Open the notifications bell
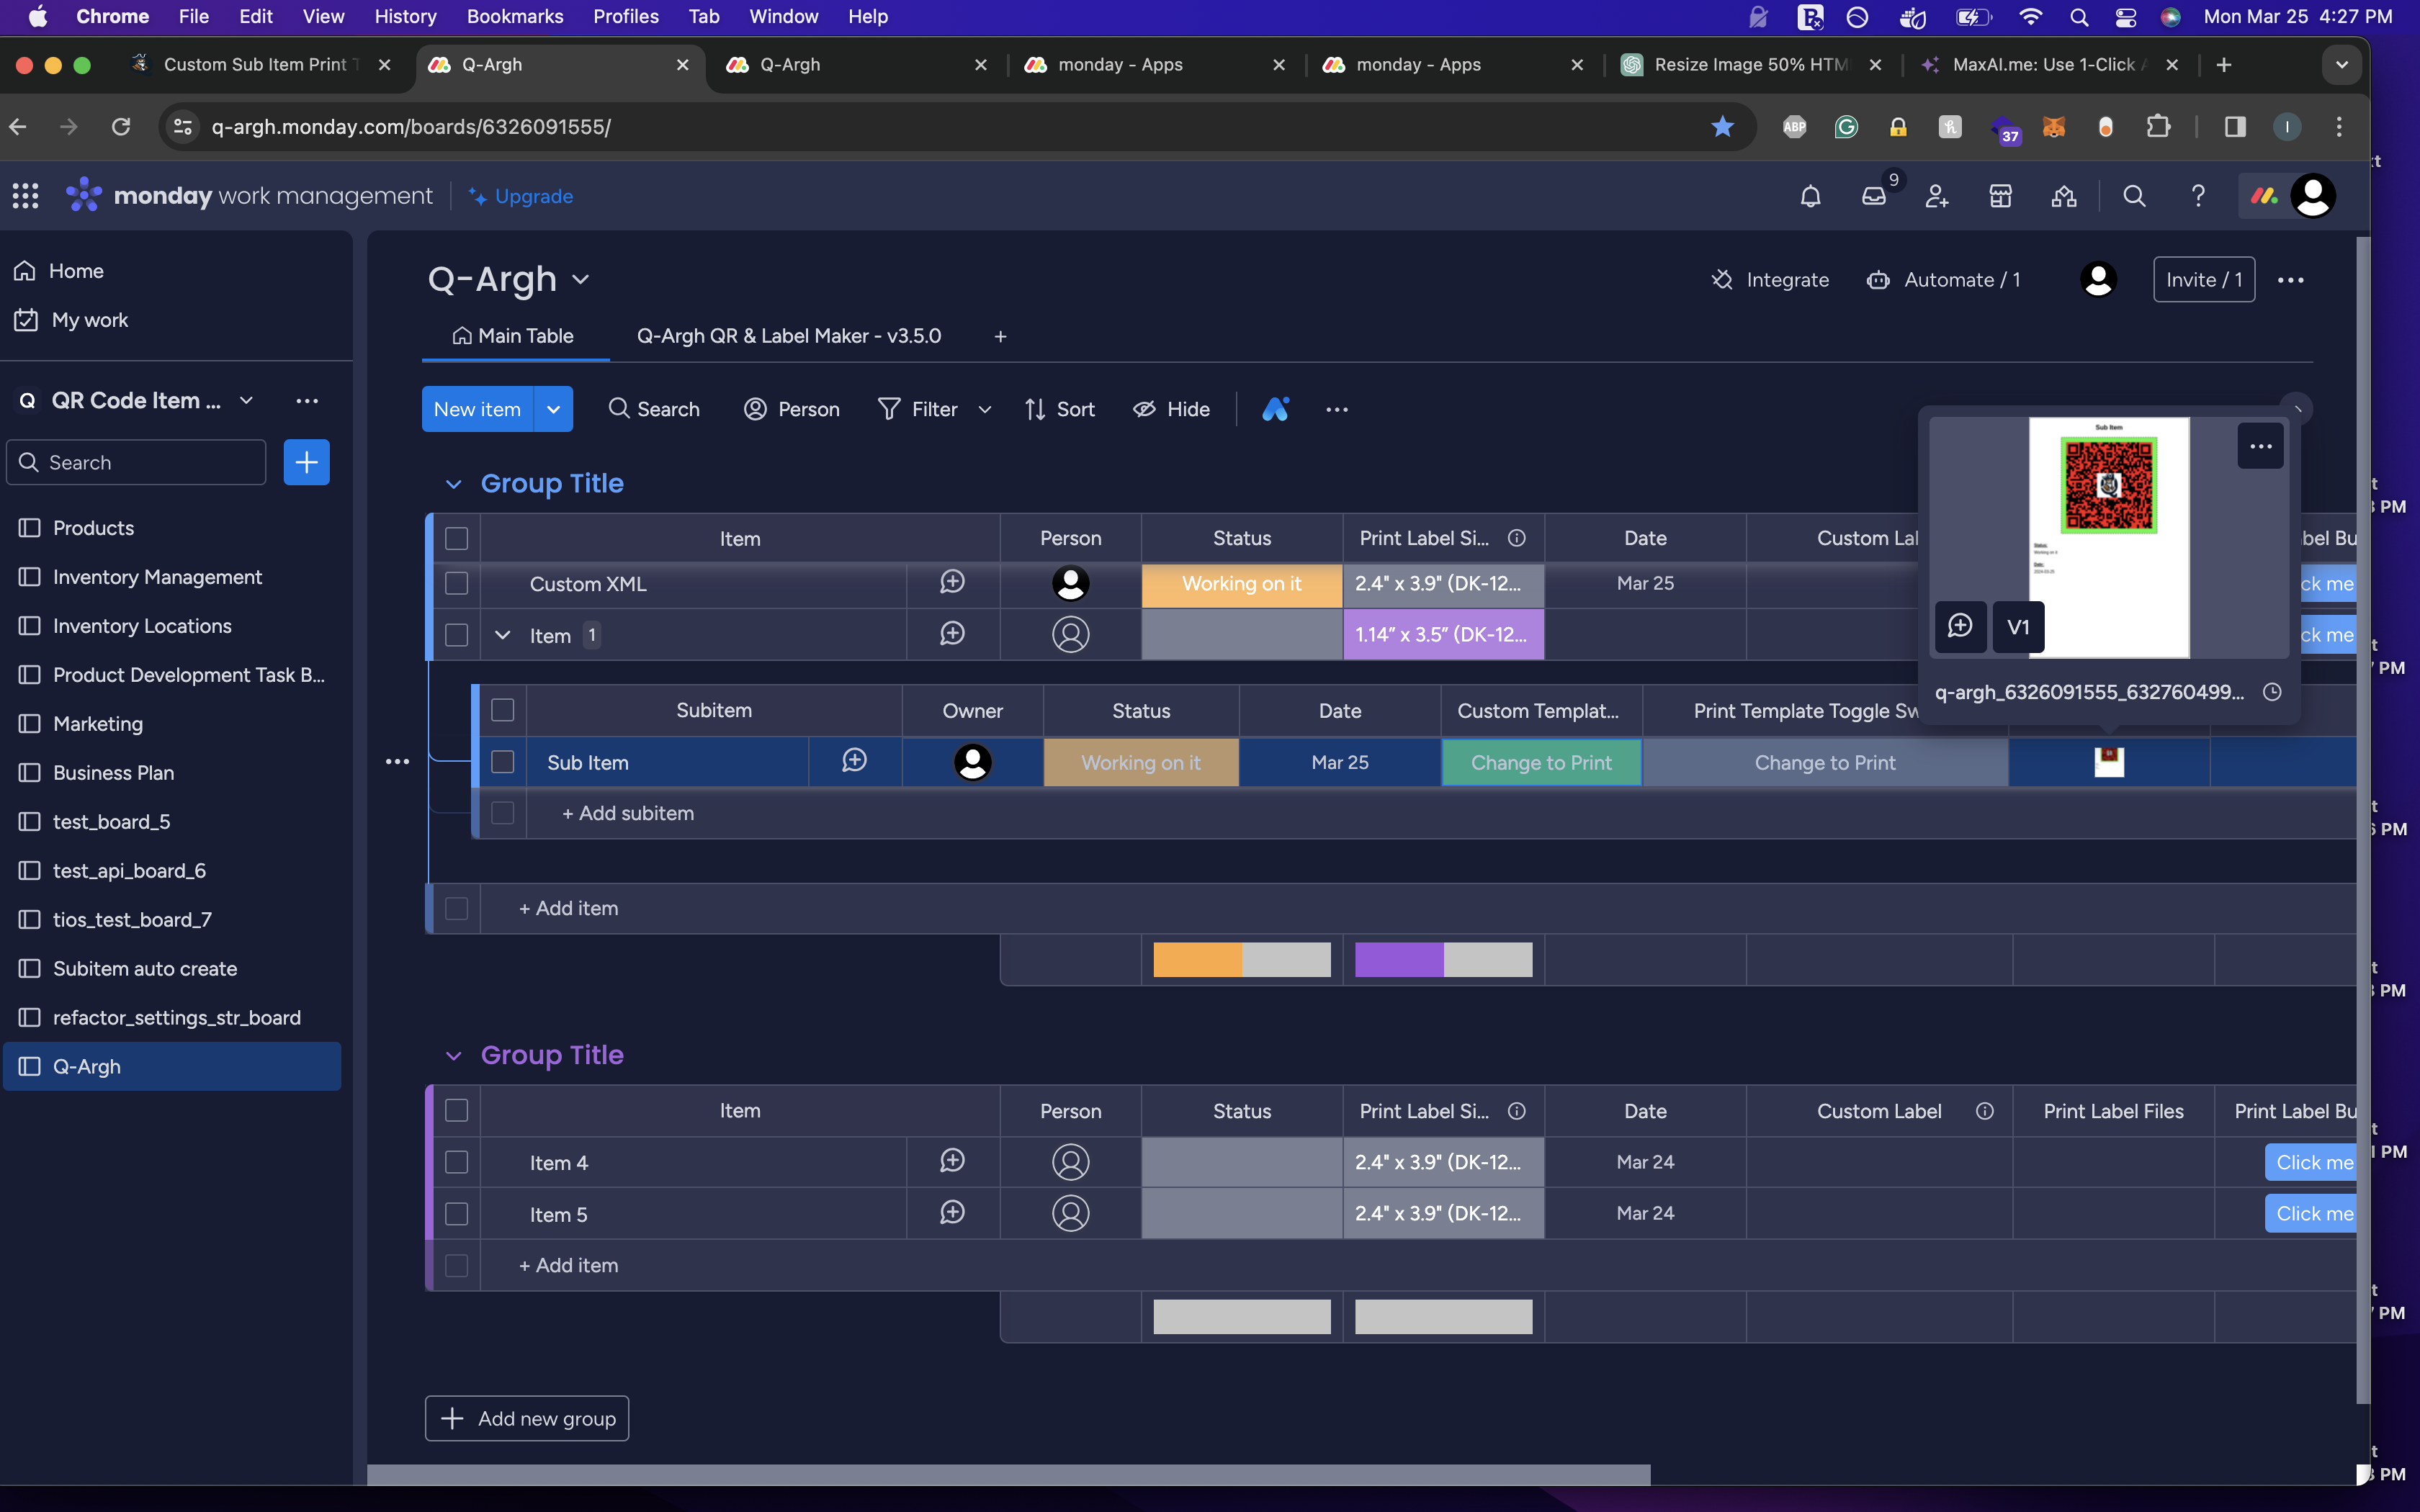This screenshot has height=1512, width=2420. (1810, 196)
